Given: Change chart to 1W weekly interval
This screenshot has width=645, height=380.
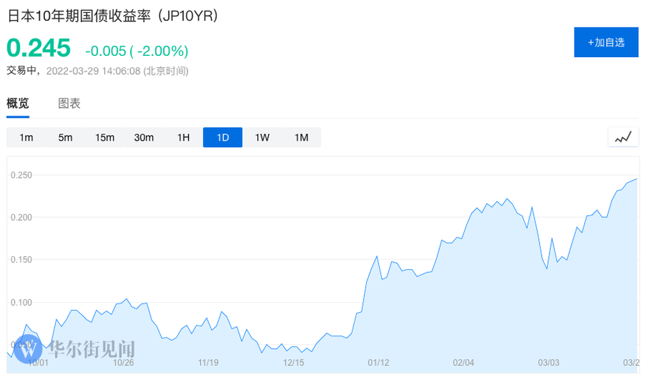Looking at the screenshot, I should (262, 137).
